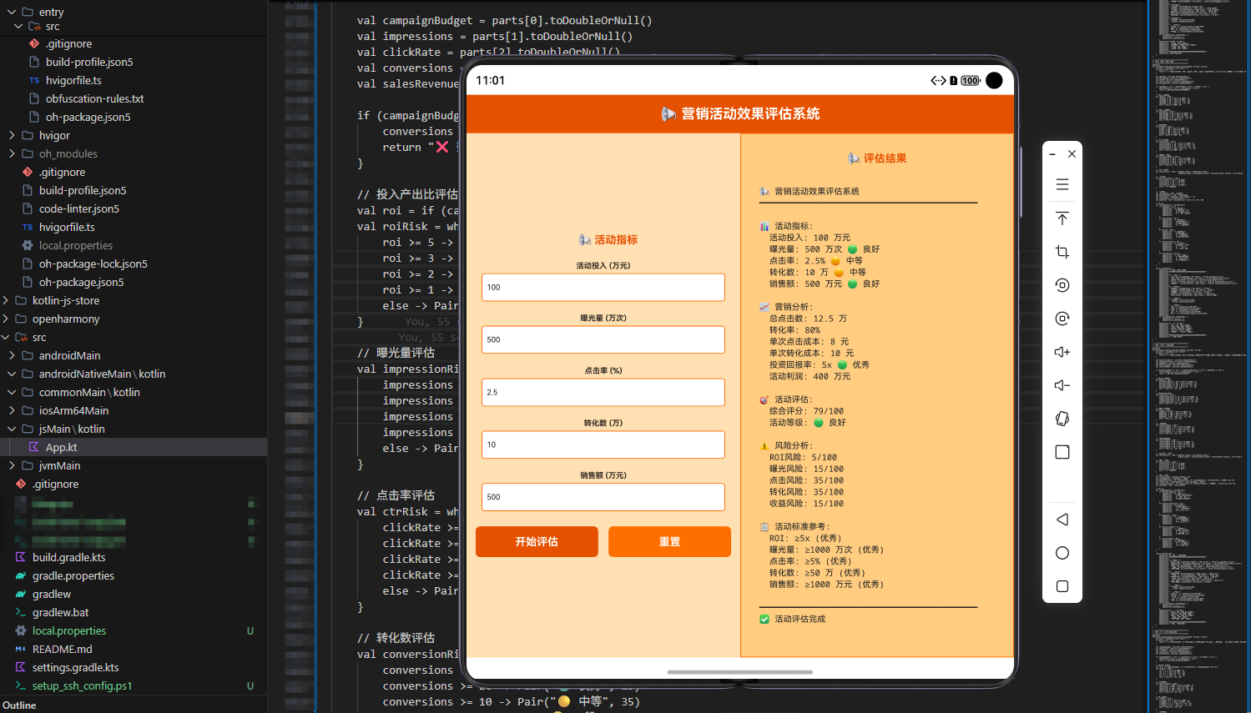Click the emulator stay-on-top arrow icon
Image resolution: width=1251 pixels, height=713 pixels.
(1062, 218)
